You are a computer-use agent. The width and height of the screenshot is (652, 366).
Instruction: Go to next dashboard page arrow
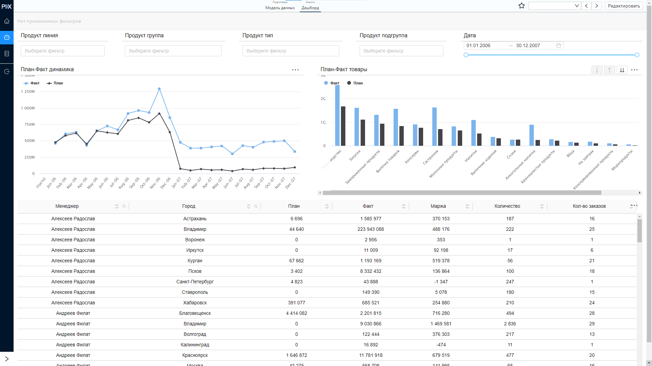pyautogui.click(x=597, y=6)
